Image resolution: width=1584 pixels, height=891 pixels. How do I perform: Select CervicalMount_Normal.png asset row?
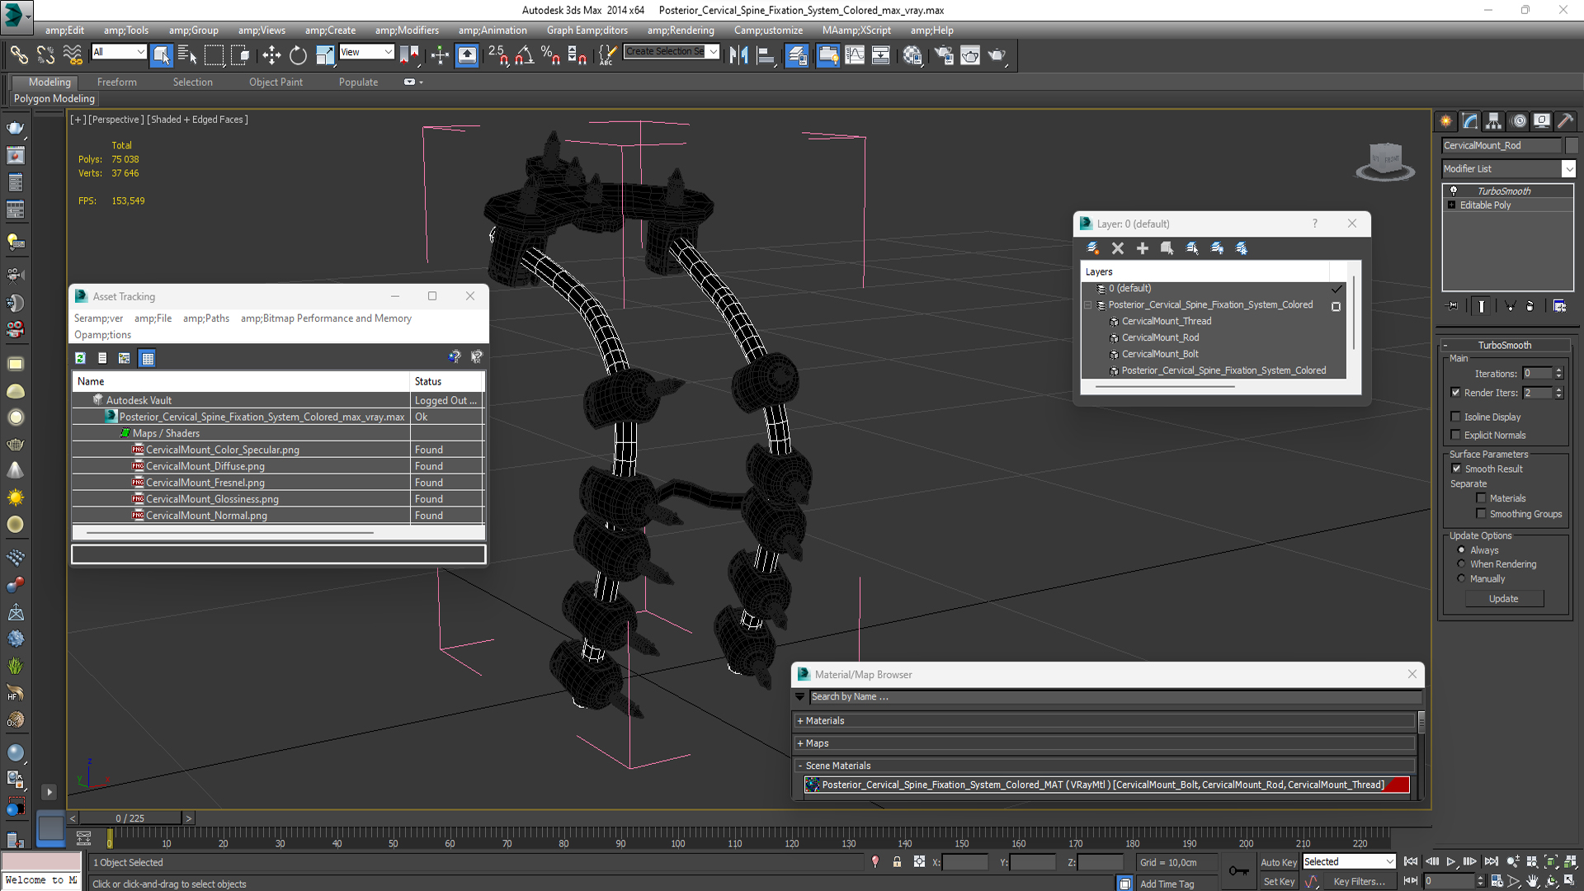278,516
